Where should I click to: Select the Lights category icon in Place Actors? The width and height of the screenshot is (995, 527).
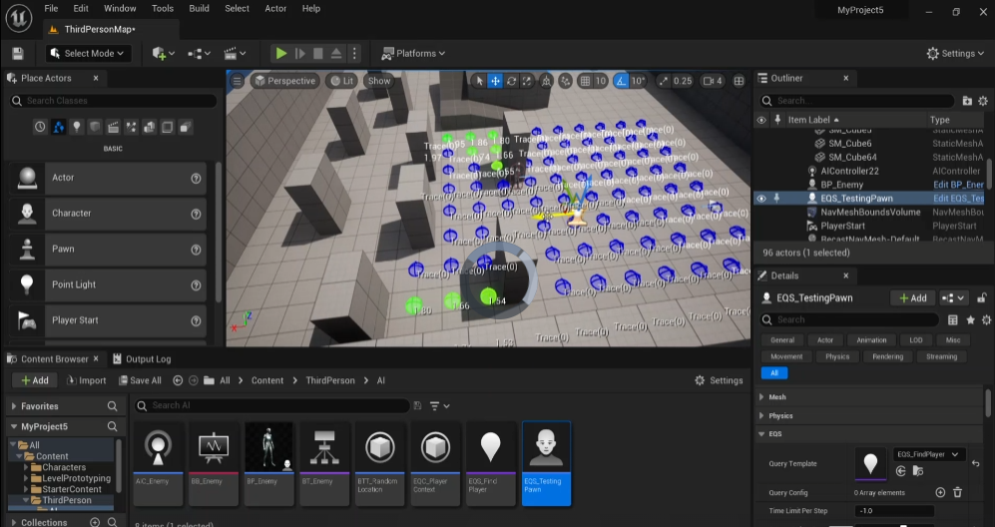pyautogui.click(x=76, y=127)
